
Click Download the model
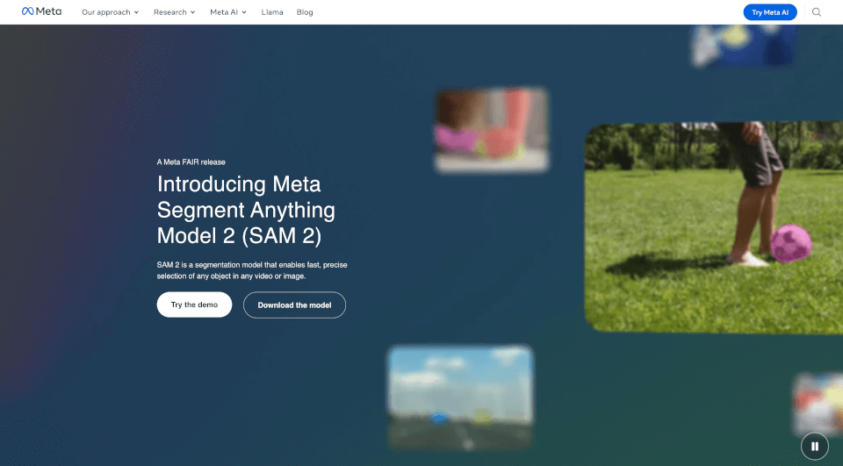(294, 305)
